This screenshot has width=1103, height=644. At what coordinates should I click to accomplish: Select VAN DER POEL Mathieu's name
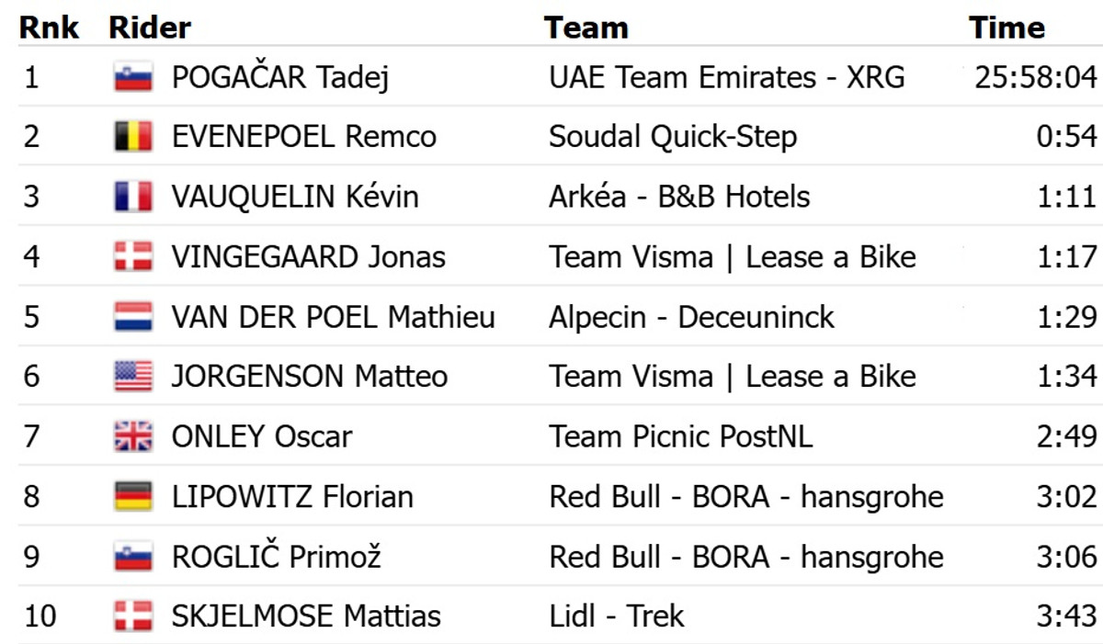[333, 317]
